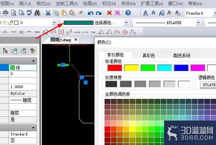
Task: Click the scissors cut icon
Action: tap(48, 13)
